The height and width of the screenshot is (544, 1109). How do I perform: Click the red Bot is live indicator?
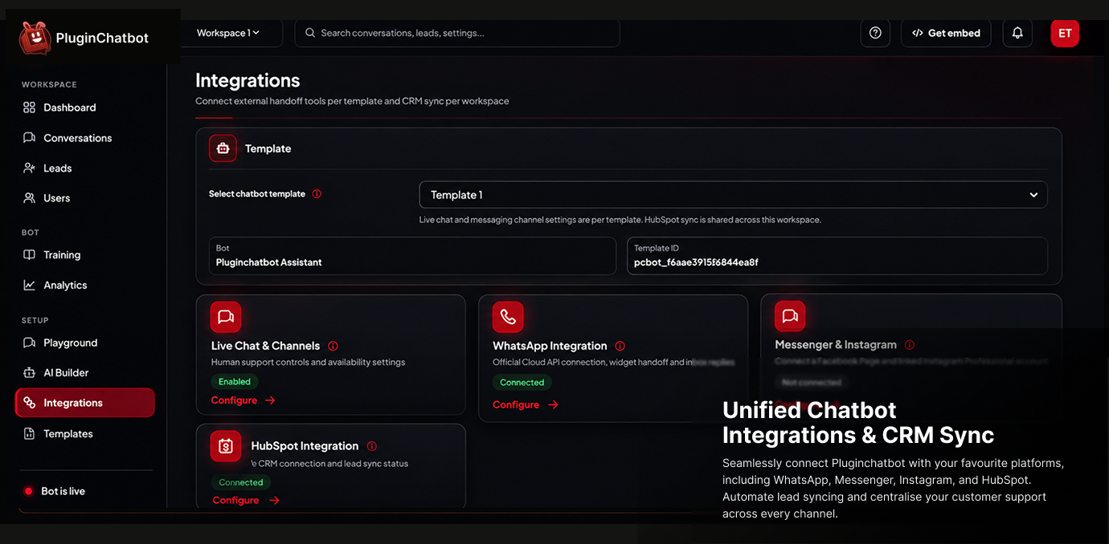coord(28,491)
